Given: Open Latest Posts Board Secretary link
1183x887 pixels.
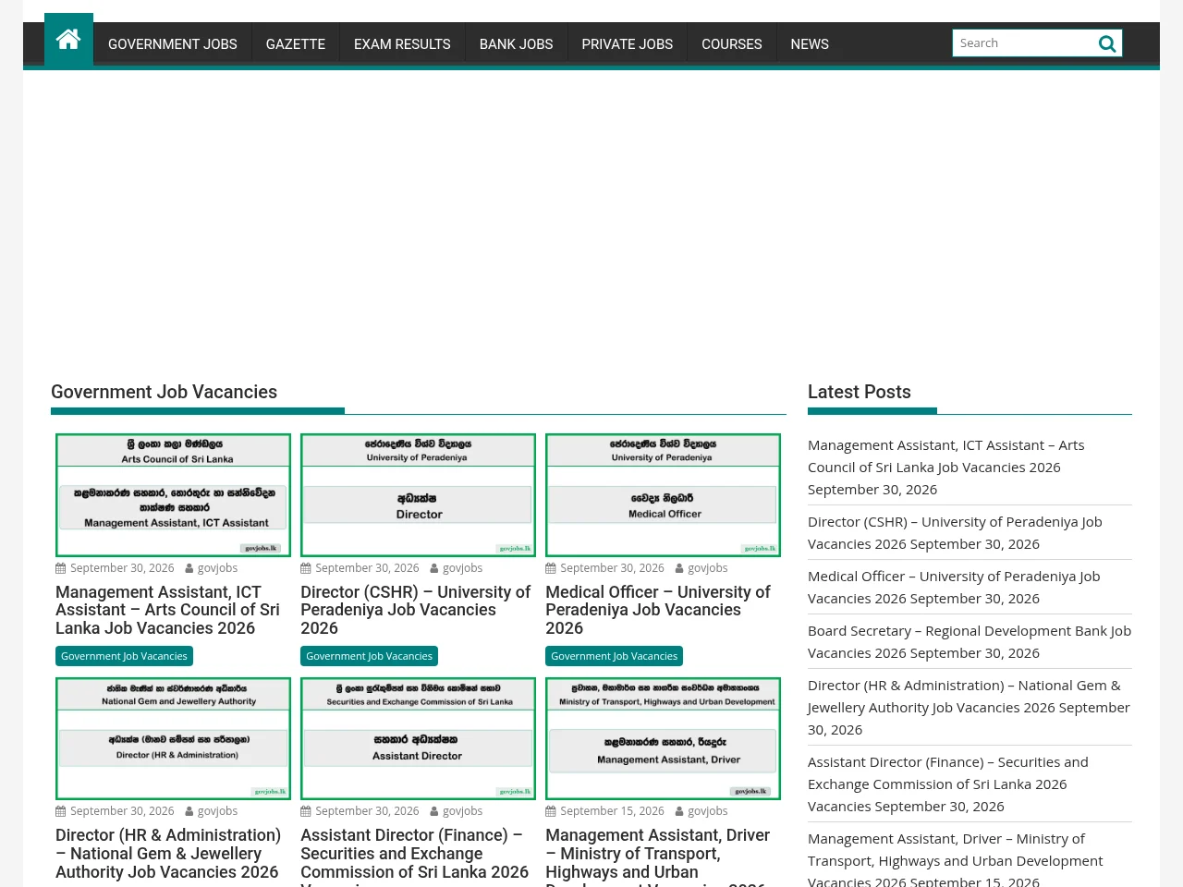Looking at the screenshot, I should point(970,642).
